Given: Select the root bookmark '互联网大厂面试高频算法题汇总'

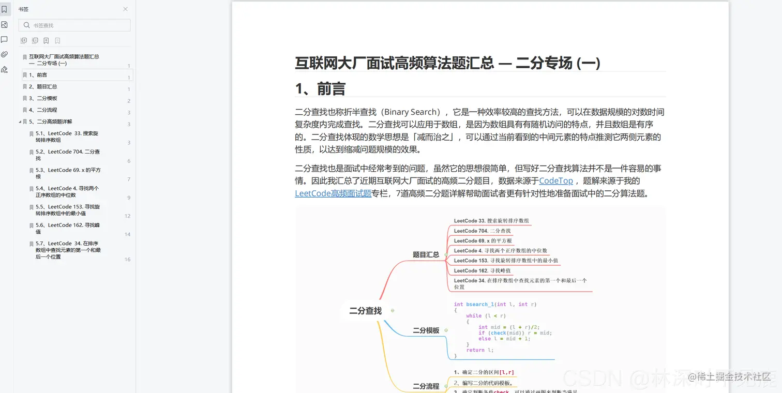Looking at the screenshot, I should click(72, 59).
